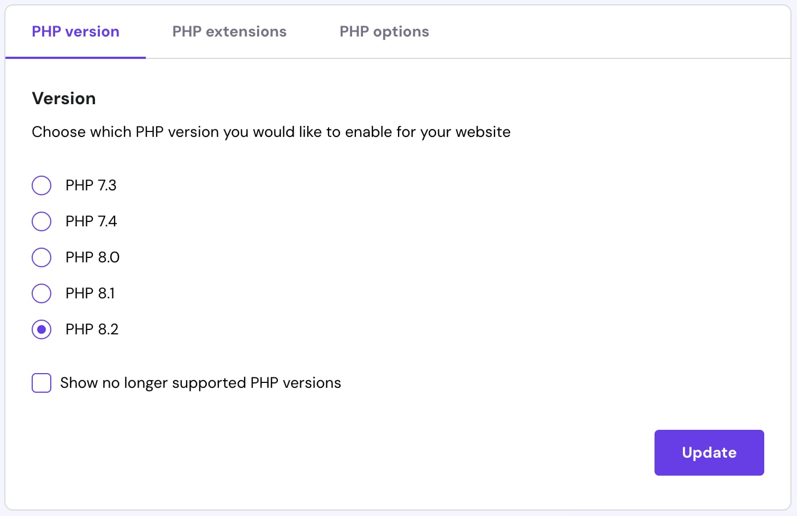Image resolution: width=797 pixels, height=516 pixels.
Task: Click the PHP 8.2 label text
Action: click(x=92, y=329)
